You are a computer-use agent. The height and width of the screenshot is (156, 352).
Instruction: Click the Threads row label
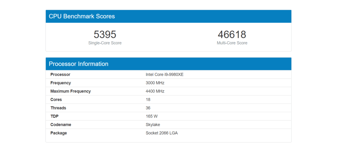point(58,108)
